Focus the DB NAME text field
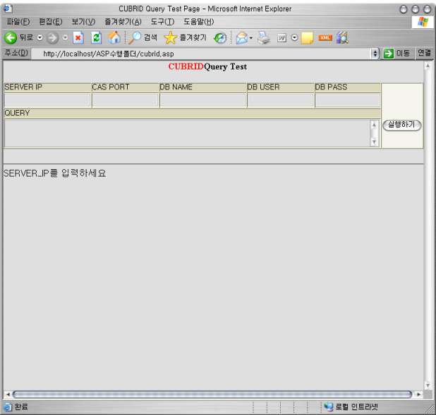This screenshot has height=415, width=436. (x=202, y=100)
